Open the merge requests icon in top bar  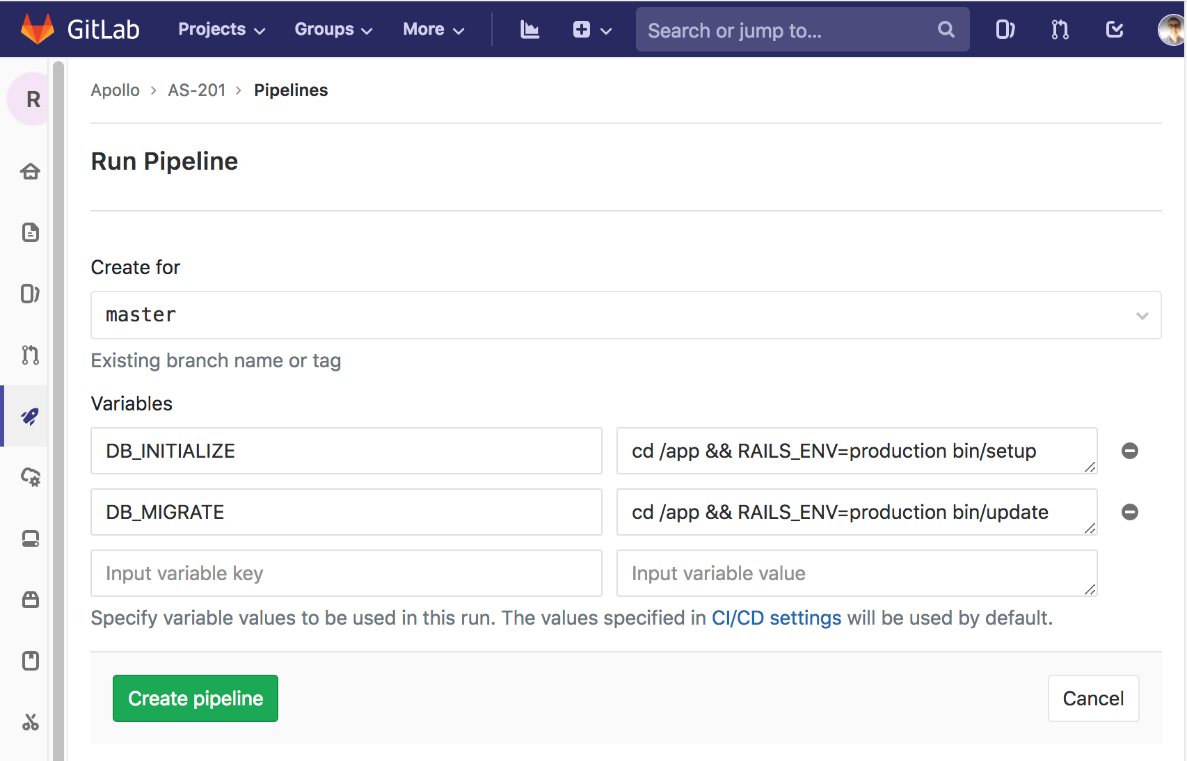(1059, 29)
